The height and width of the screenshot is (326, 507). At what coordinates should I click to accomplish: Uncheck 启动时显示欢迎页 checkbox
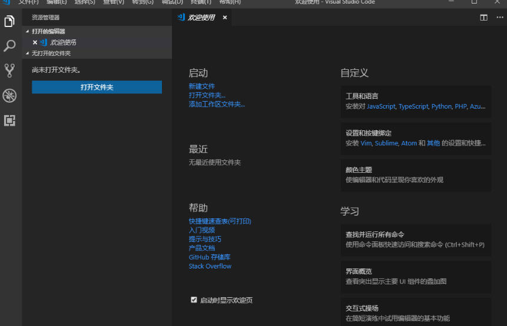click(x=194, y=300)
